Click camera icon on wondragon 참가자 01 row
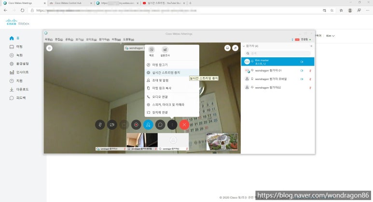The width and height of the screenshot is (373, 202). (302, 70)
